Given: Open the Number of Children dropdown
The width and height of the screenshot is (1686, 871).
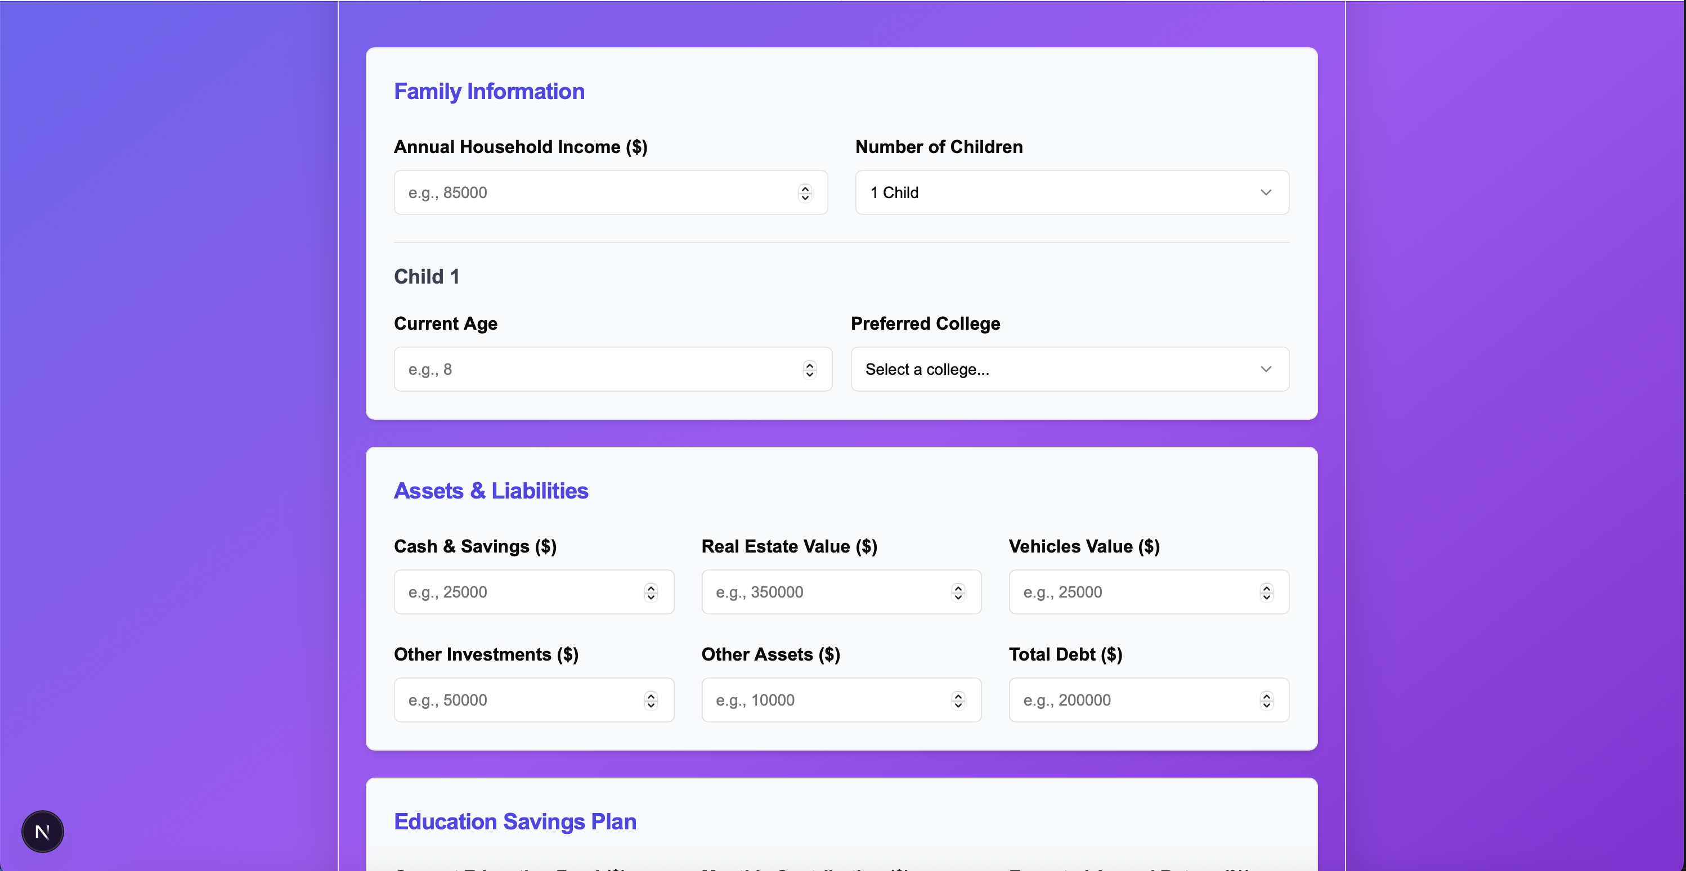Looking at the screenshot, I should click(x=1071, y=193).
